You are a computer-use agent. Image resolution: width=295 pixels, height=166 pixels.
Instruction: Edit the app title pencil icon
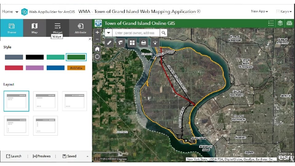point(199,11)
